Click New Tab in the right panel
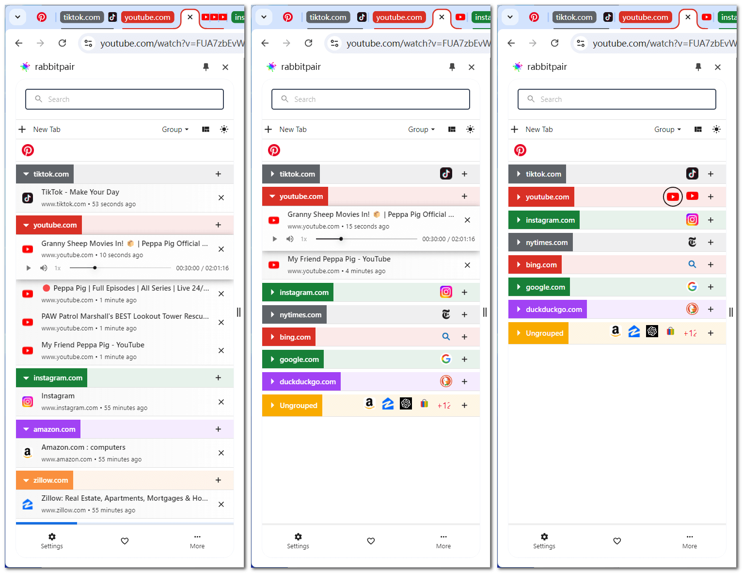 point(532,130)
